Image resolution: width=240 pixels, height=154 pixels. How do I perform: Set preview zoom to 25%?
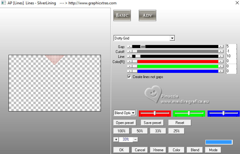(x=176, y=131)
